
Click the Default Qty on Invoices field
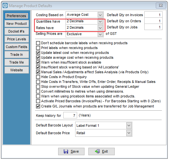click(153, 15)
